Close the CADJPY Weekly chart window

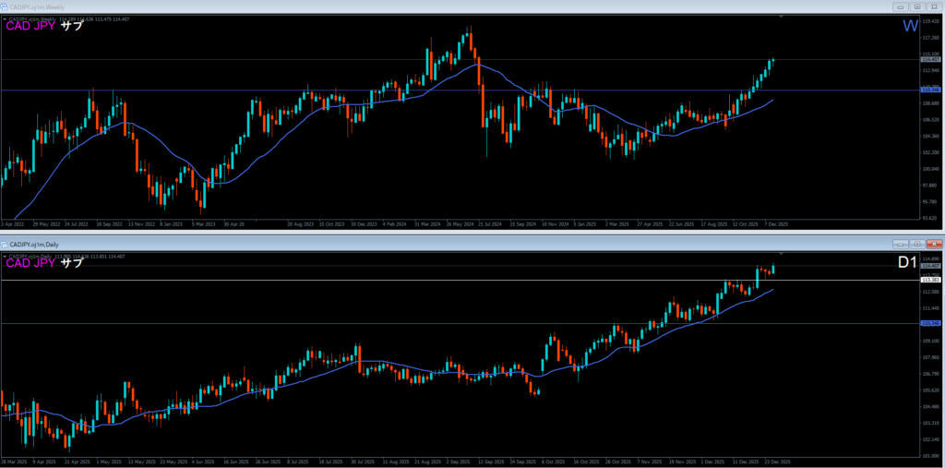(933, 7)
